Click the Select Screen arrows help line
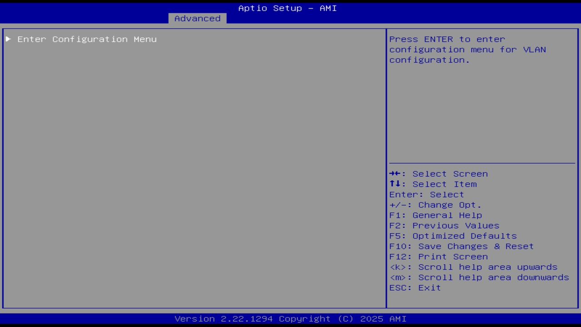The width and height of the screenshot is (581, 327). click(438, 173)
